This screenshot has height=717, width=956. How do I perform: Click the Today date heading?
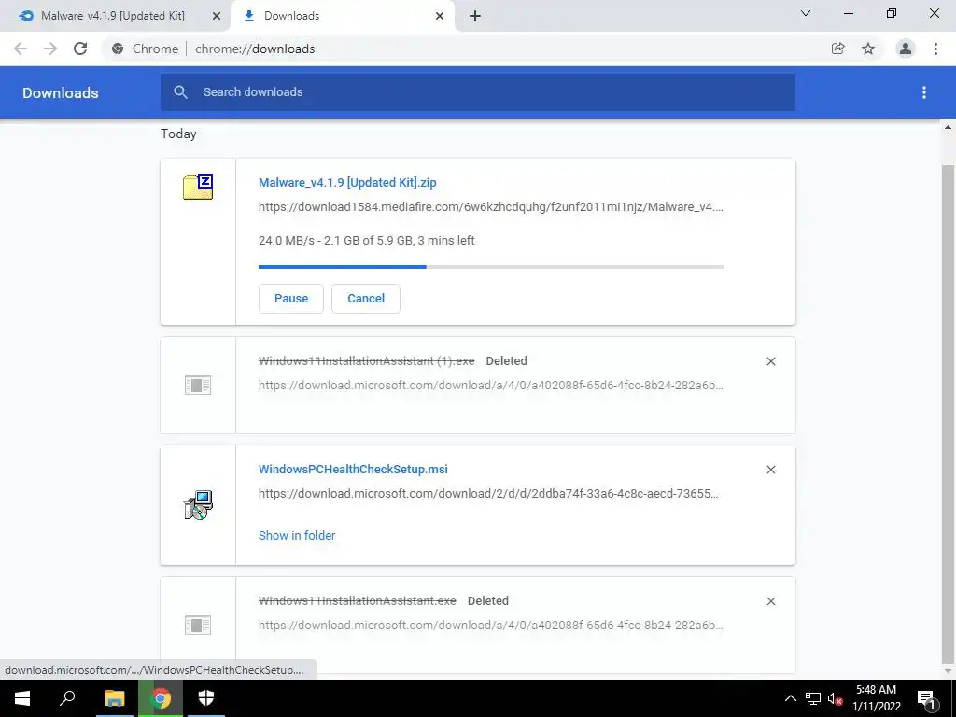[x=178, y=134]
